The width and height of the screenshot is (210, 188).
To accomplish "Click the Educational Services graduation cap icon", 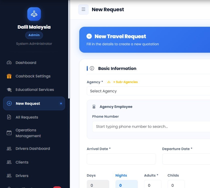I will (9, 90).
